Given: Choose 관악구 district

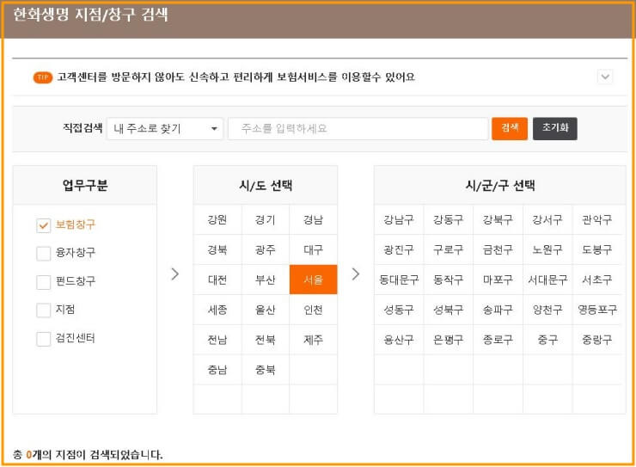Looking at the screenshot, I should pos(597,219).
